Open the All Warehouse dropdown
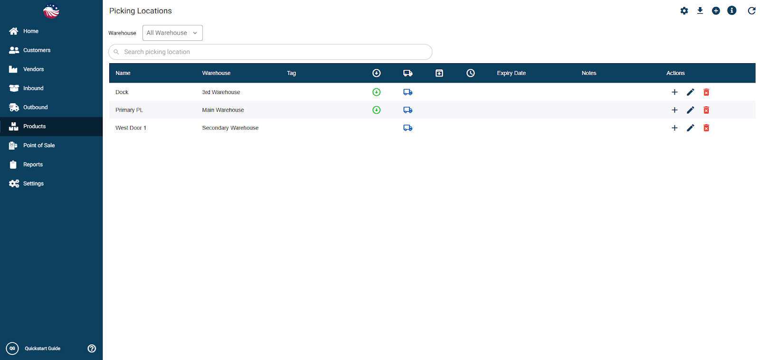The height and width of the screenshot is (360, 760). (172, 33)
